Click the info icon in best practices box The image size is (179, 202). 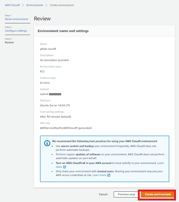tap(47, 143)
